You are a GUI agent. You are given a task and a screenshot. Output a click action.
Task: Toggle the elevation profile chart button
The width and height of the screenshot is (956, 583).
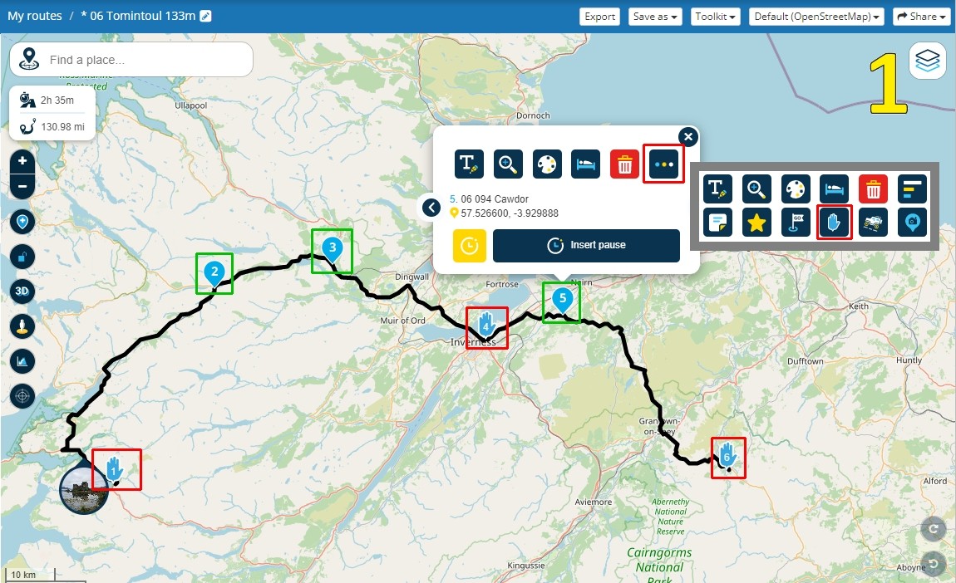coord(22,361)
